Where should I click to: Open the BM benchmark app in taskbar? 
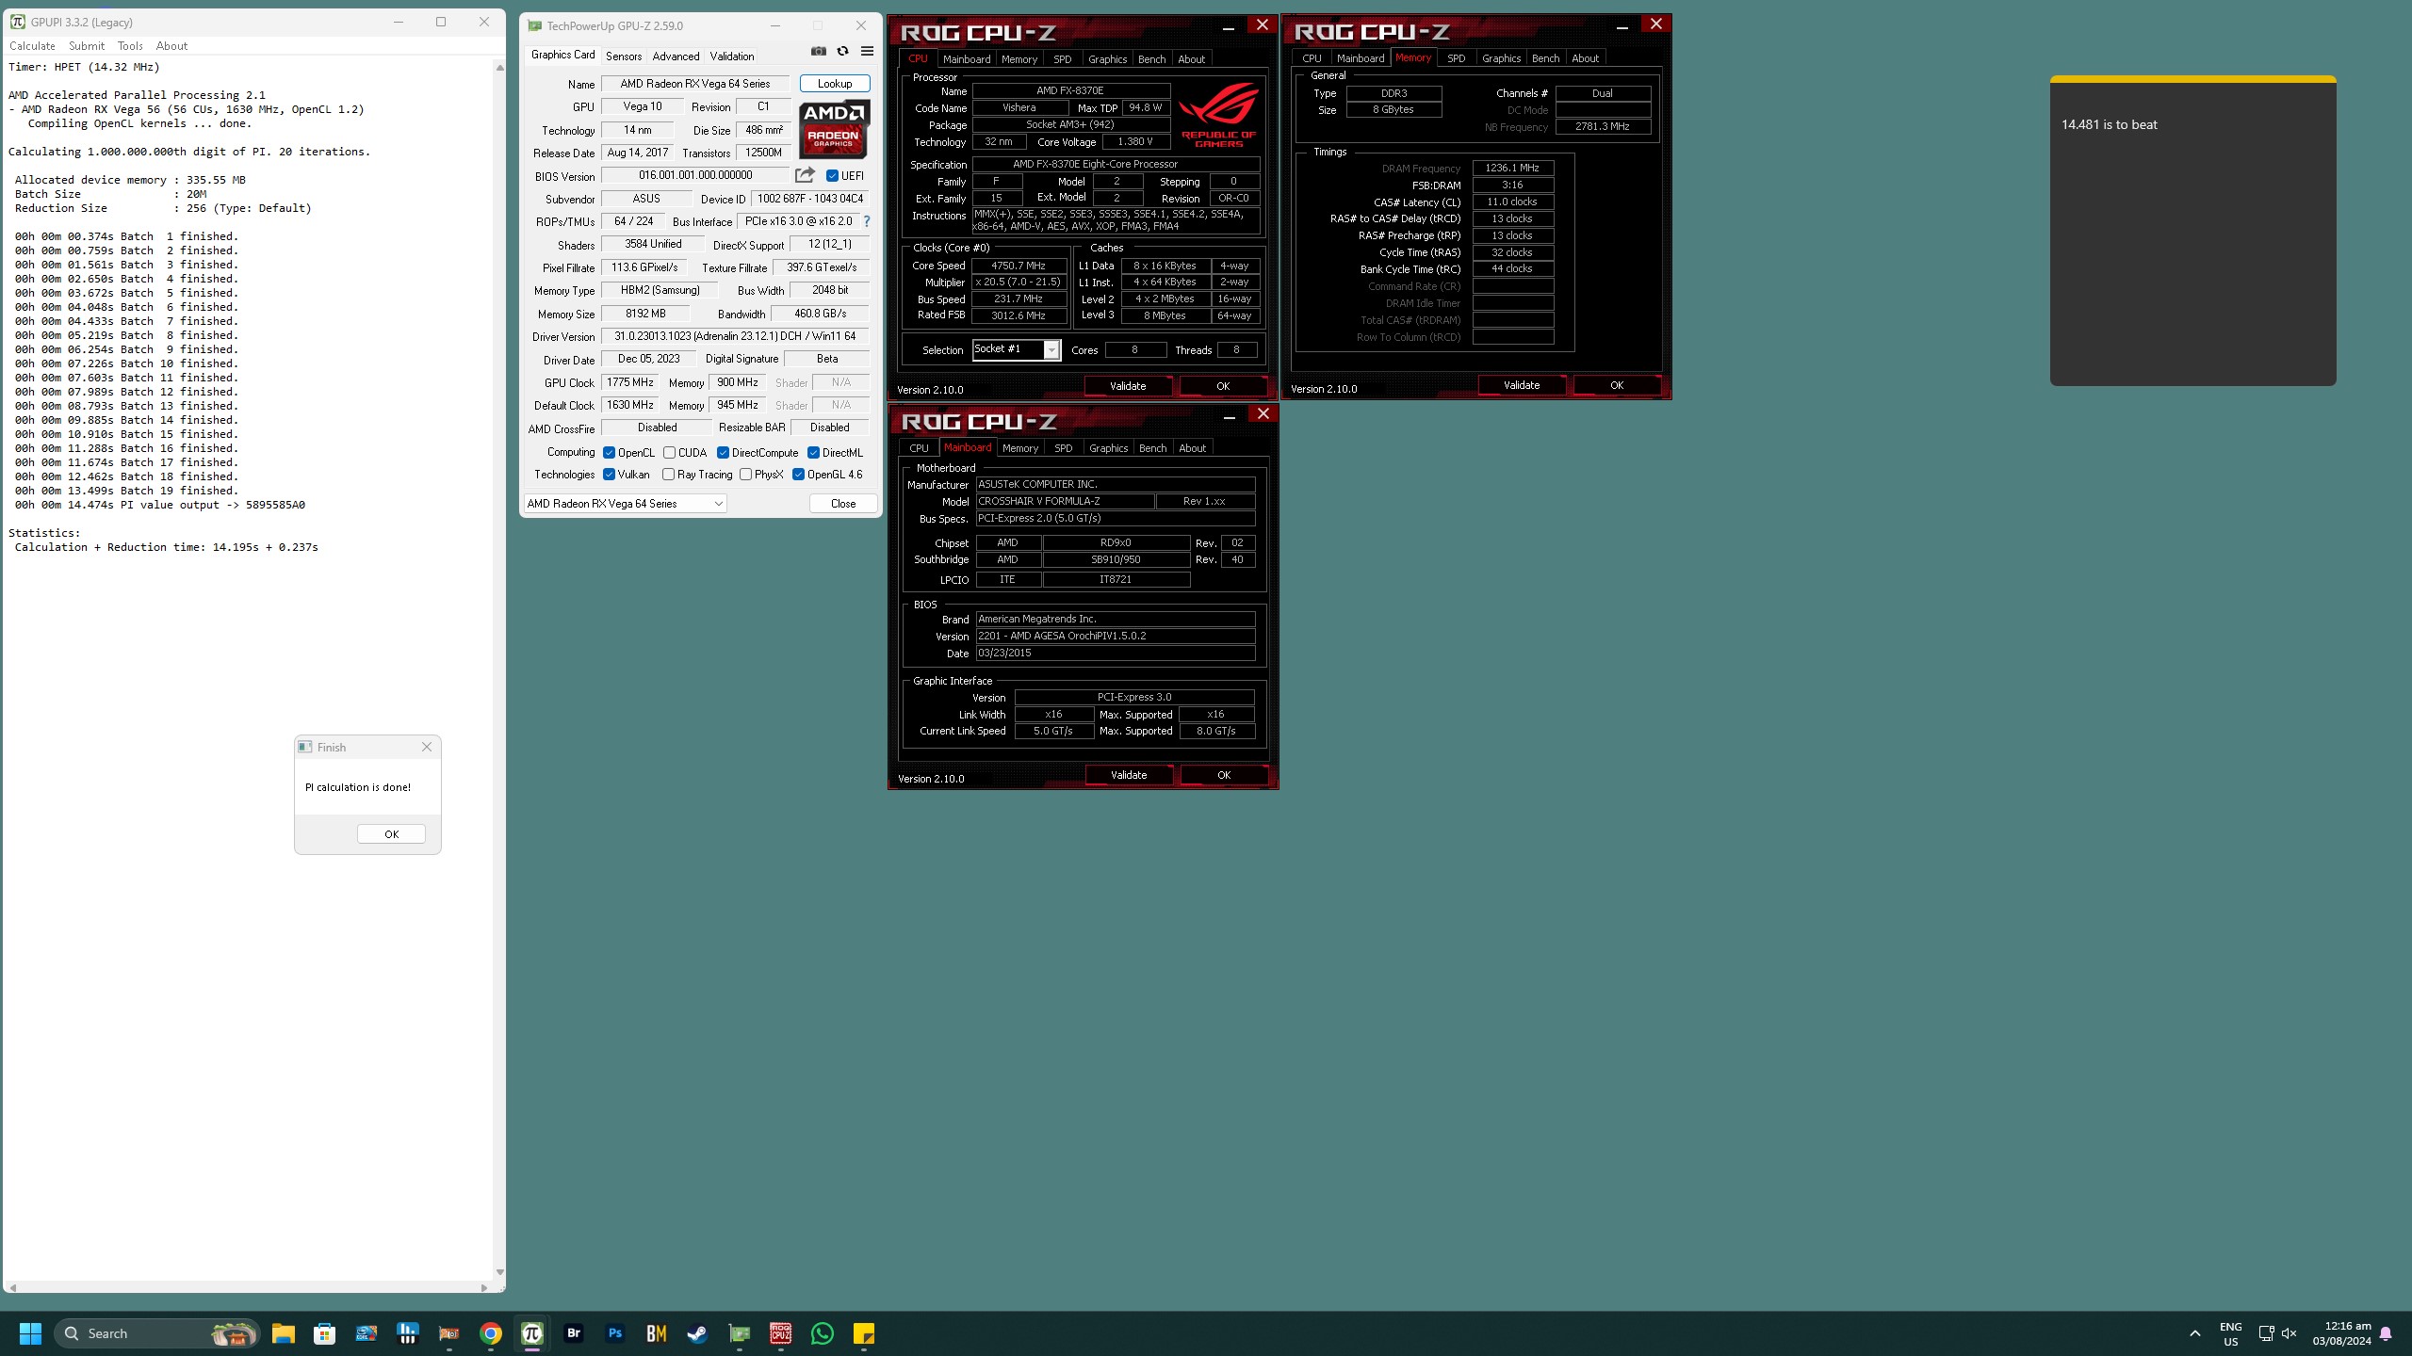point(657,1333)
